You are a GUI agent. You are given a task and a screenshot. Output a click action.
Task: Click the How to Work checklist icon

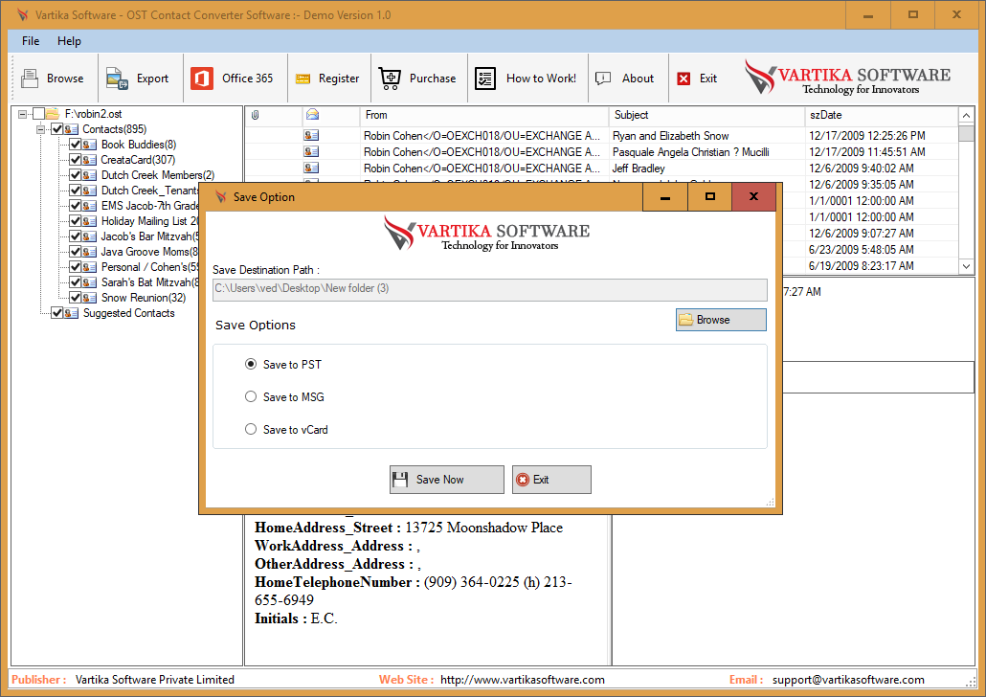[x=484, y=79]
